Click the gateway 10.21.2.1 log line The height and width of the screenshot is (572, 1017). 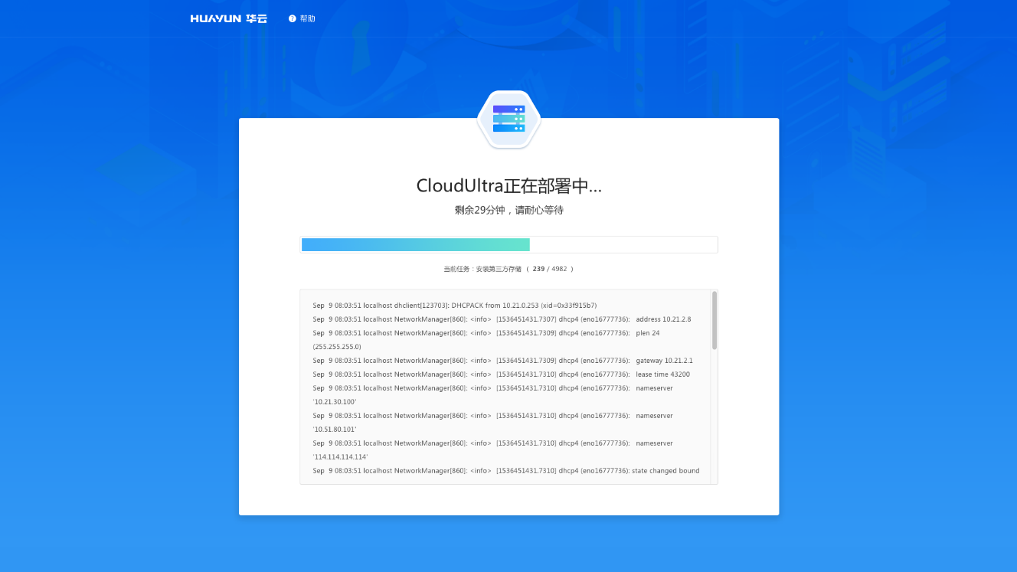click(502, 361)
